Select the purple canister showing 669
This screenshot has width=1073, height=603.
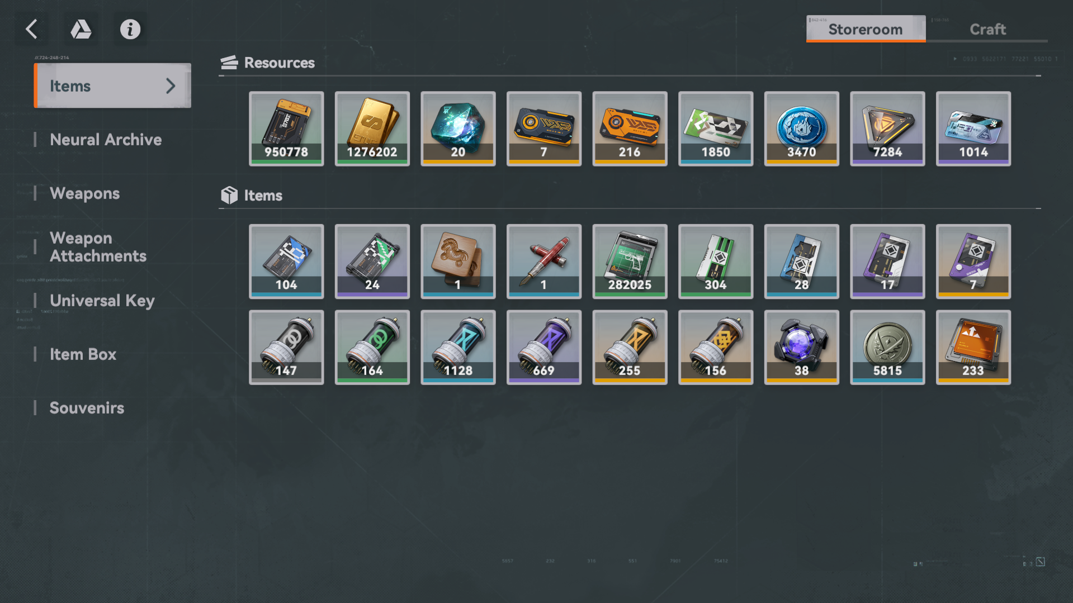(543, 347)
